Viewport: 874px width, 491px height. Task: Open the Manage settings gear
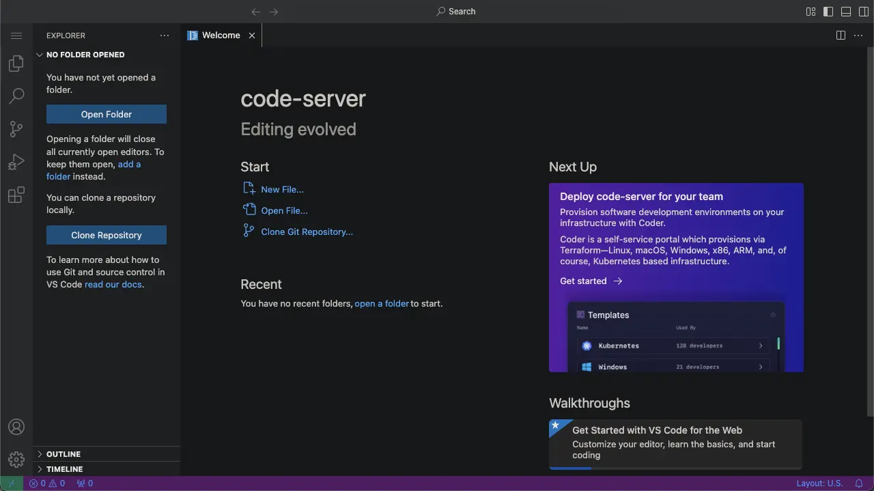tap(16, 459)
